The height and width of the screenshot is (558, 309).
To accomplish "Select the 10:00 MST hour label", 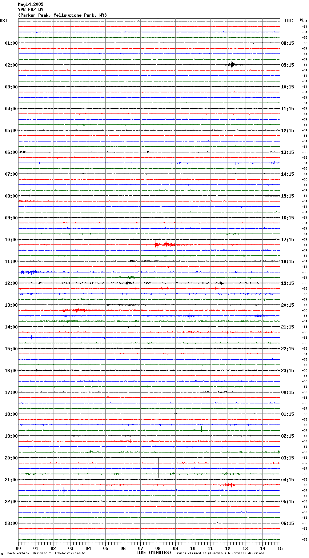I will [x=11, y=240].
